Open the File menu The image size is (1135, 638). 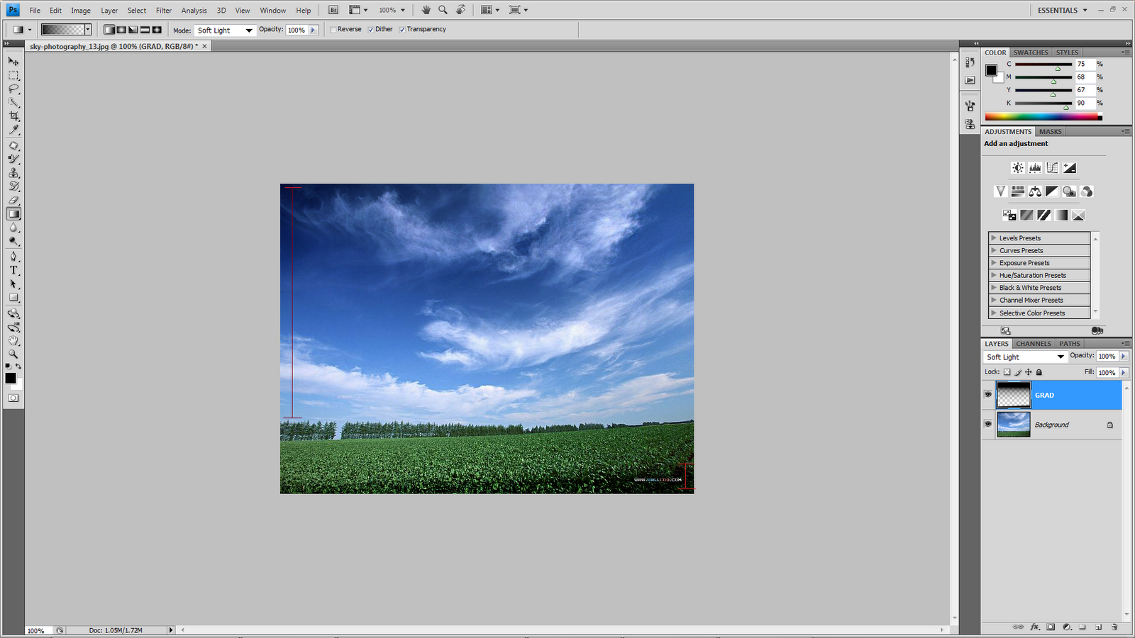pos(35,11)
